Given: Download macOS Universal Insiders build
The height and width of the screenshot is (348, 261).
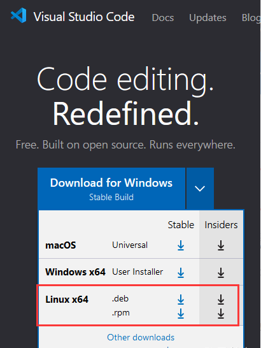Looking at the screenshot, I should 221,245.
